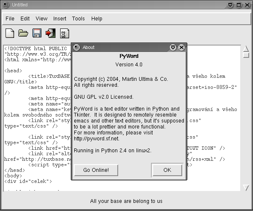Click the <head> line in the editor
253x211 pixels.
[13, 71]
